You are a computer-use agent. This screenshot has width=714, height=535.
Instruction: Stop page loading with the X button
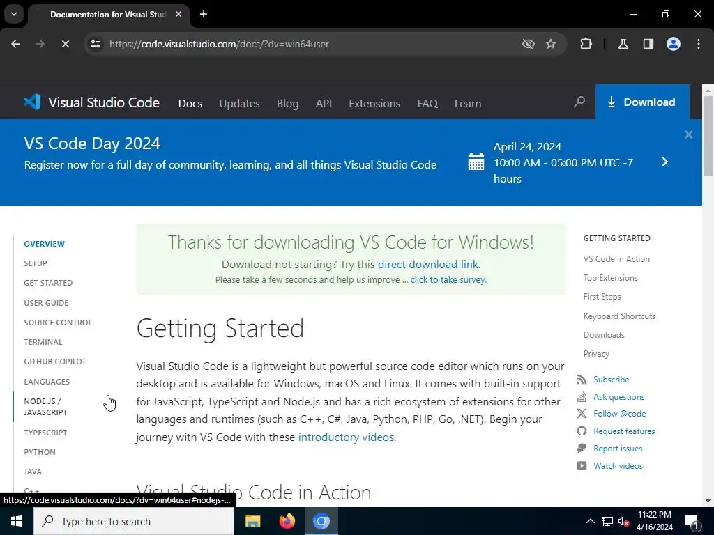click(x=65, y=44)
